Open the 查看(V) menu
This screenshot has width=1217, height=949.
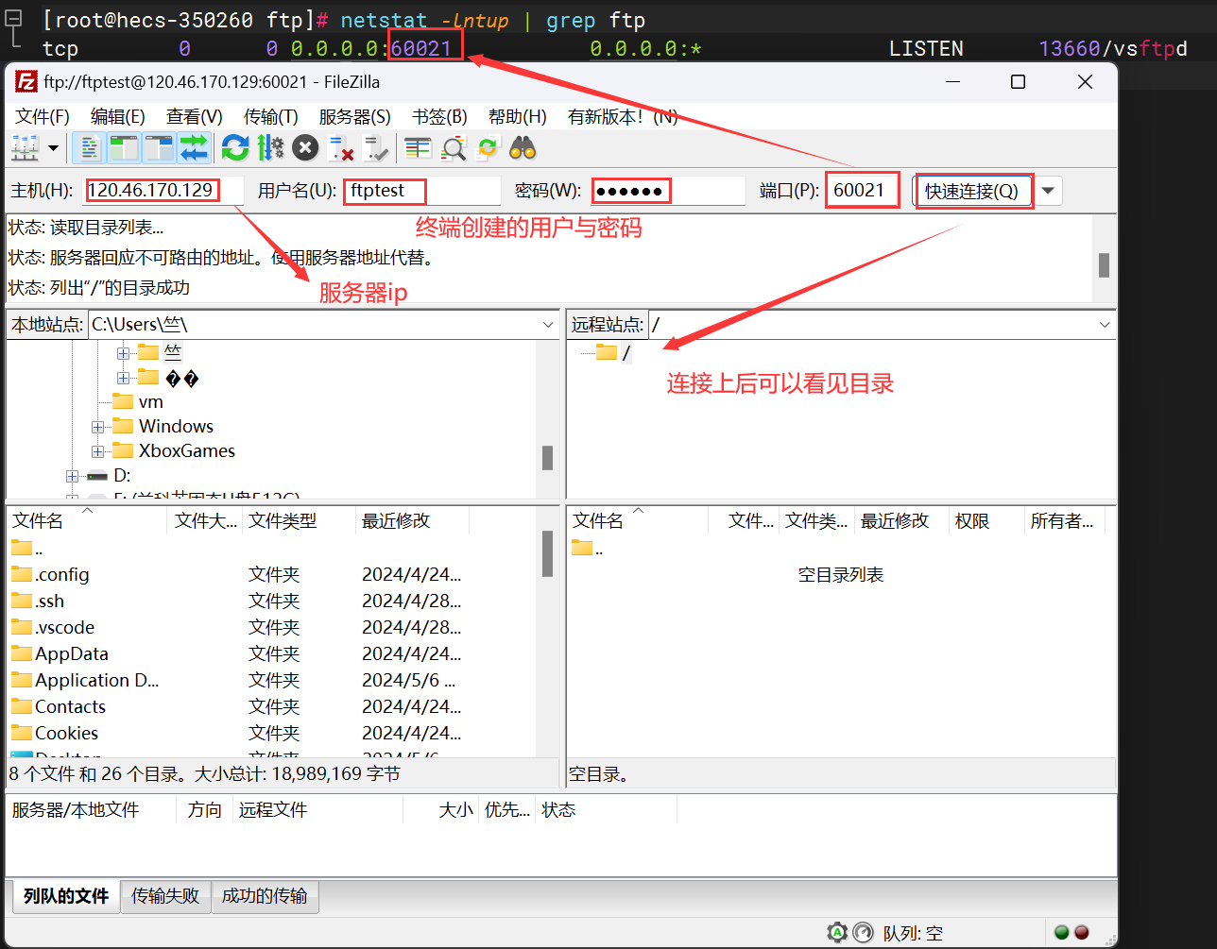click(195, 116)
